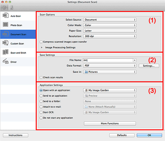Click the File Name input field
The image size is (165, 141).
pyautogui.click(x=108, y=60)
